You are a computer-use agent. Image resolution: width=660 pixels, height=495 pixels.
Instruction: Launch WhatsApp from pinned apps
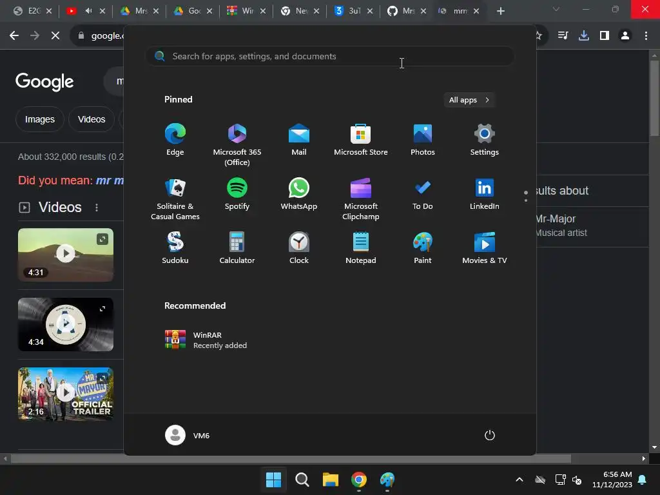tap(299, 194)
